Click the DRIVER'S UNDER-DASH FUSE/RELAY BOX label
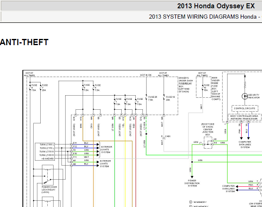This screenshot has height=207, width=262. [x=186, y=85]
